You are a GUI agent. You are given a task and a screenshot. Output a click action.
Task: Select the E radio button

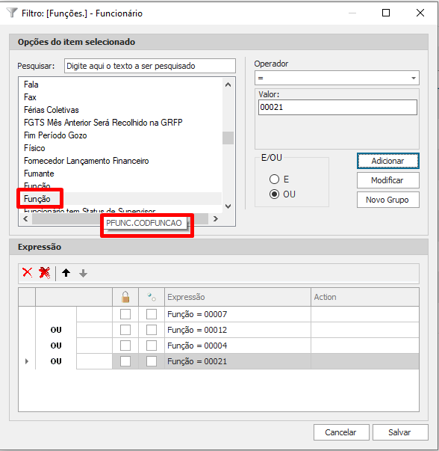tap(274, 180)
